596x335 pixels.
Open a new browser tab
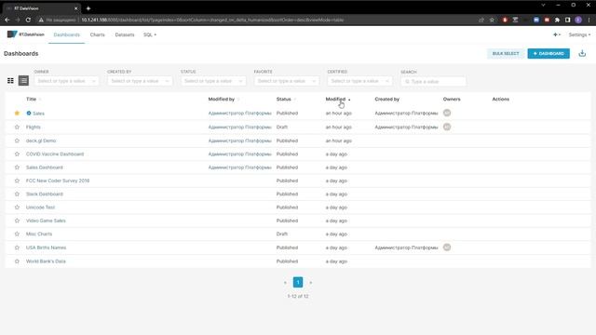pos(88,8)
